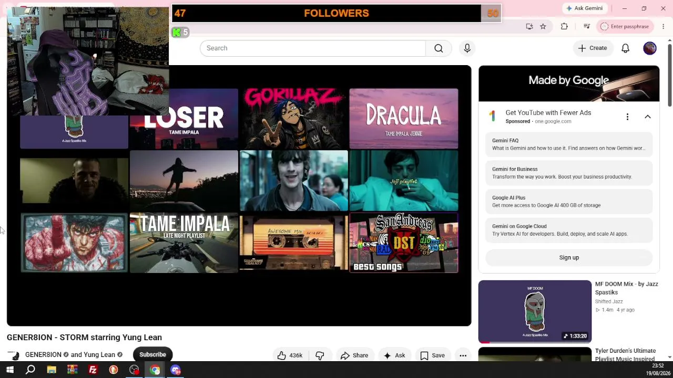The image size is (673, 378).
Task: Open the Chrome three-dot menu
Action: point(663,26)
